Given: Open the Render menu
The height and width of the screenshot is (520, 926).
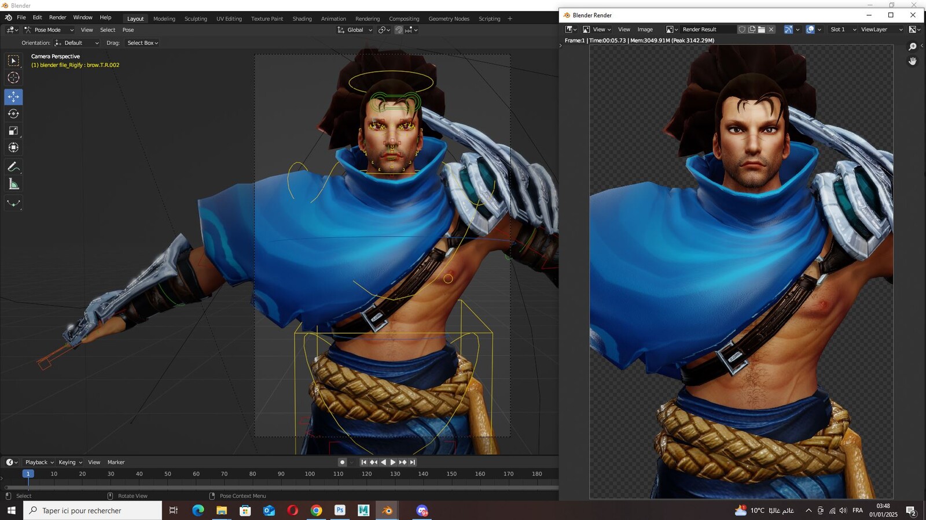Looking at the screenshot, I should (57, 18).
